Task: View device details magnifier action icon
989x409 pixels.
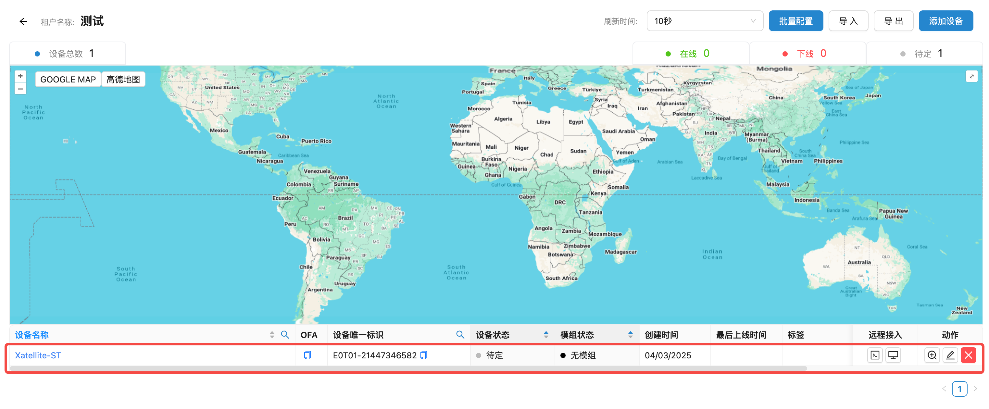Action: (932, 355)
